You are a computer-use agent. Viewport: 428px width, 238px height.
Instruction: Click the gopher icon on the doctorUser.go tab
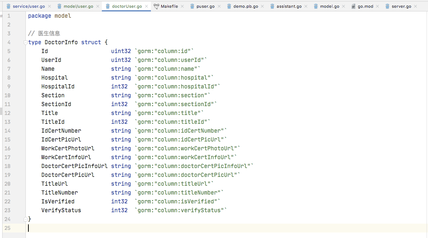coord(107,6)
